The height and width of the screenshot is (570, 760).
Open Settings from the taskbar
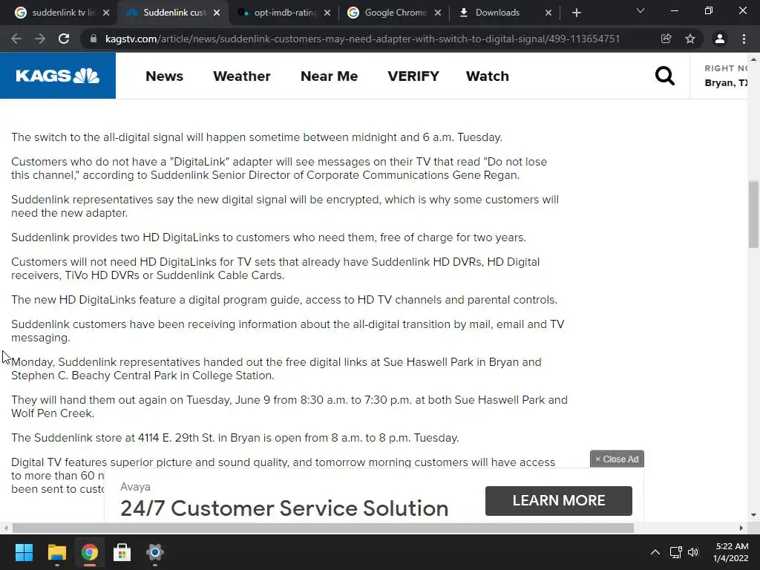pyautogui.click(x=154, y=552)
